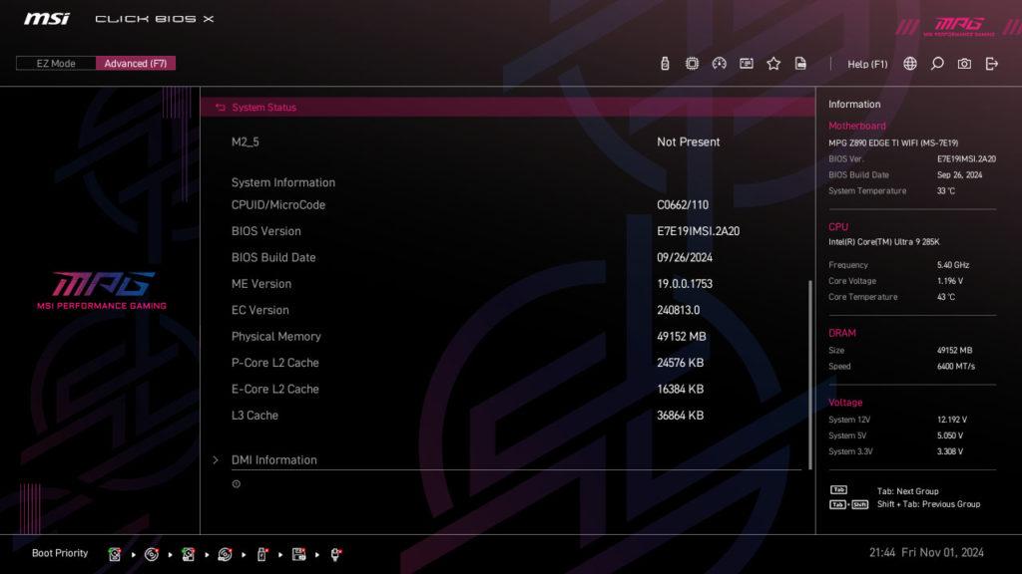Viewport: 1022px width, 574px height.
Task: Expand DMI Information
Action: click(274, 460)
